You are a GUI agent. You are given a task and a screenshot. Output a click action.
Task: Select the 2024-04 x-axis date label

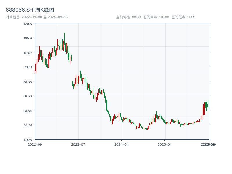pos(122,144)
